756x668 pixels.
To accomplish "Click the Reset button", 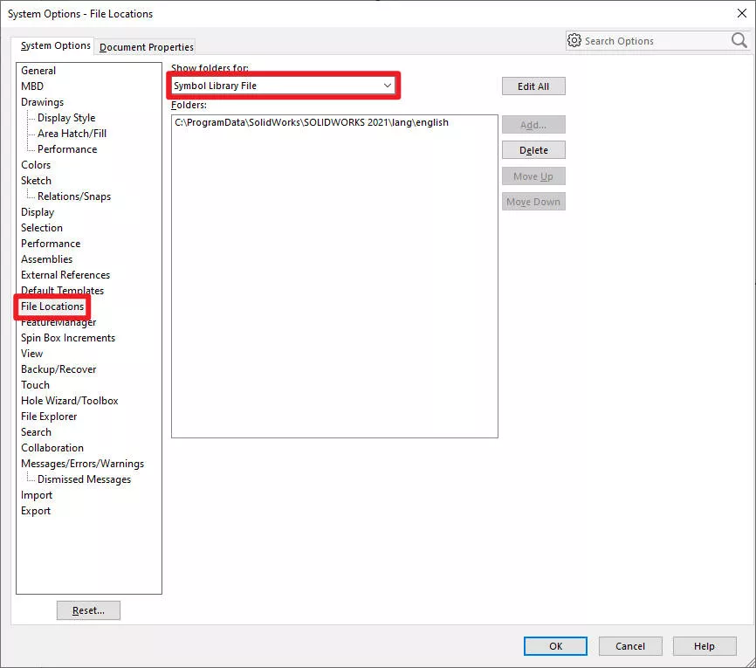I will click(x=88, y=609).
